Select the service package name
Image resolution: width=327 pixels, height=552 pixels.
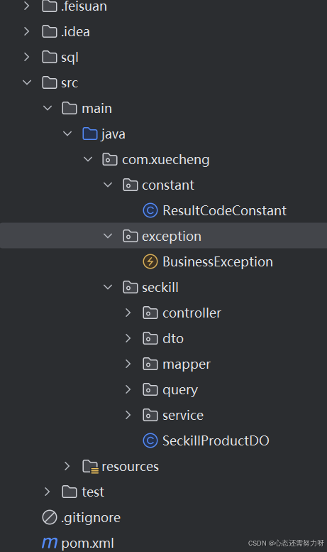pyautogui.click(x=183, y=416)
